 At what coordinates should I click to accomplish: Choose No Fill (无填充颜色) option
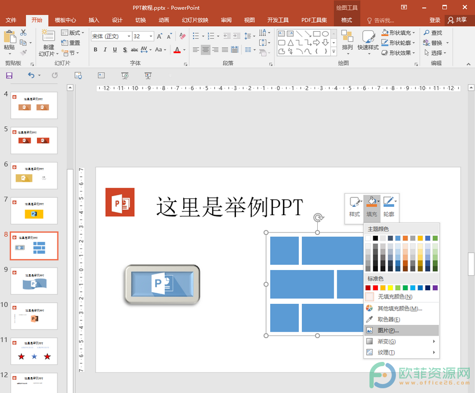(x=402, y=296)
